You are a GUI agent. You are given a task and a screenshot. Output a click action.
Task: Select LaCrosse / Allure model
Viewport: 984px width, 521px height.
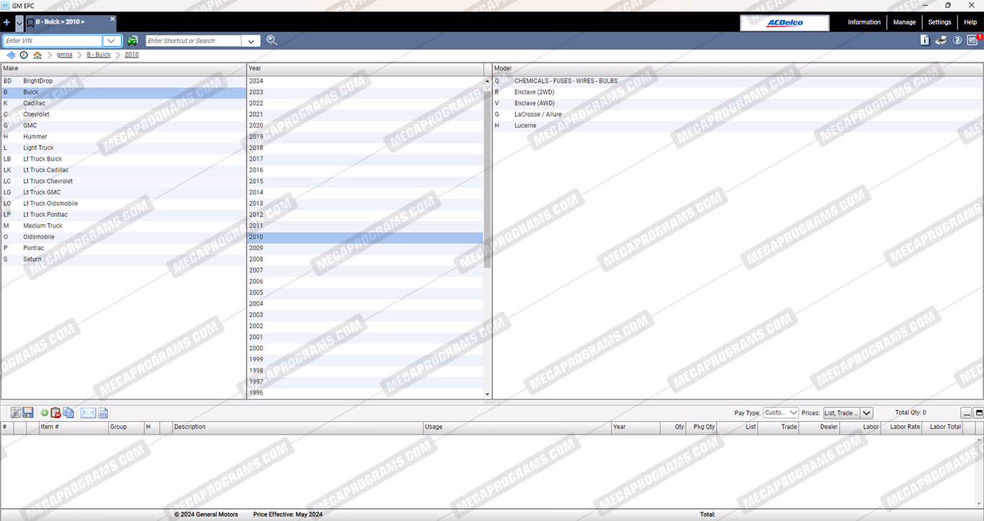point(537,115)
